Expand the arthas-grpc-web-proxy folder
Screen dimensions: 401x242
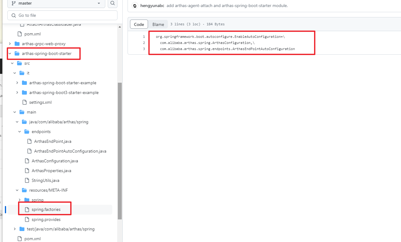pos(10,44)
